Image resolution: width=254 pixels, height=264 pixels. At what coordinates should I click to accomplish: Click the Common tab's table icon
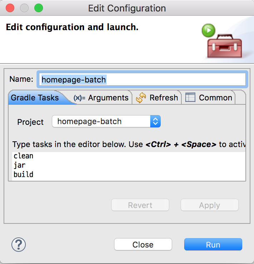190,97
